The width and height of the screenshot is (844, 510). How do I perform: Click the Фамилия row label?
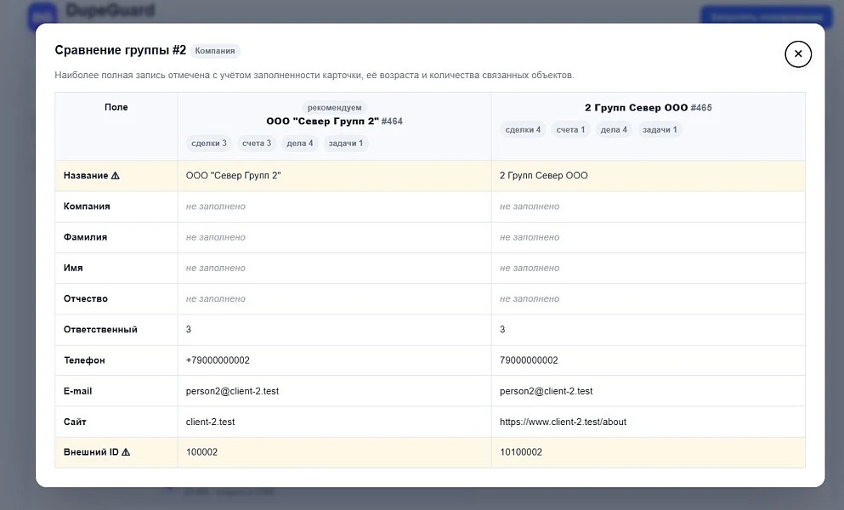(85, 237)
